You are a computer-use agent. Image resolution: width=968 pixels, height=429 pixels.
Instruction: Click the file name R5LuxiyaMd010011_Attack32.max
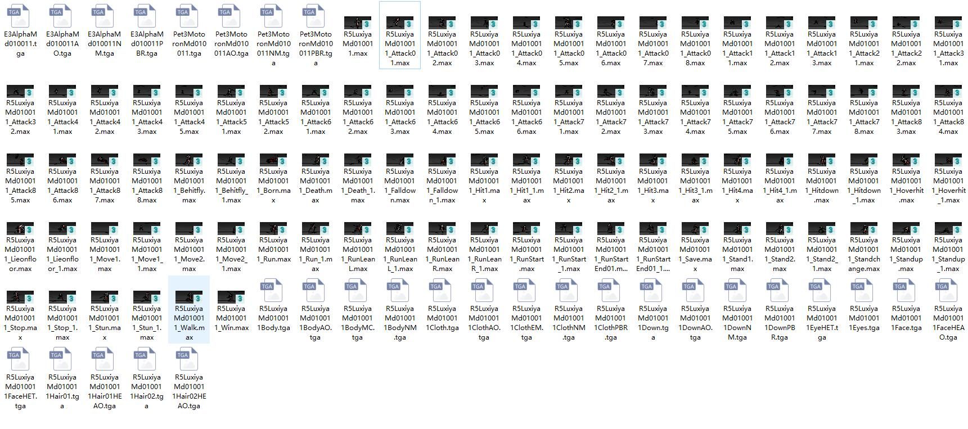pyautogui.click(x=20, y=117)
